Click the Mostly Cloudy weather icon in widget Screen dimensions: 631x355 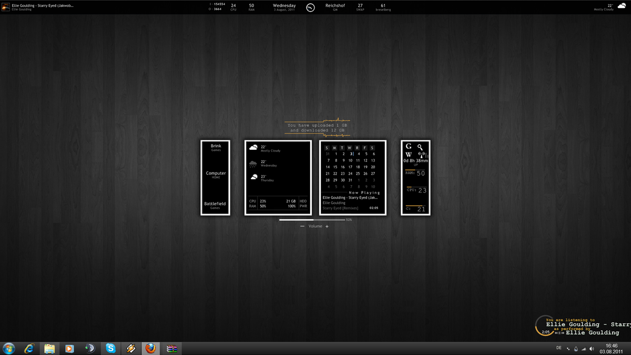(x=253, y=148)
